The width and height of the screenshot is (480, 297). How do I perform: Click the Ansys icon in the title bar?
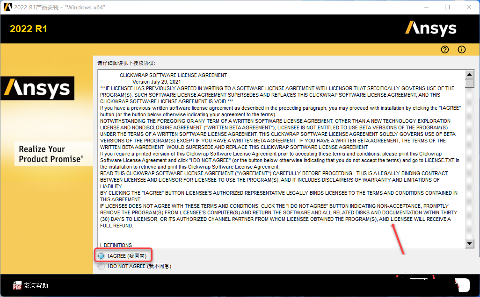(x=7, y=7)
